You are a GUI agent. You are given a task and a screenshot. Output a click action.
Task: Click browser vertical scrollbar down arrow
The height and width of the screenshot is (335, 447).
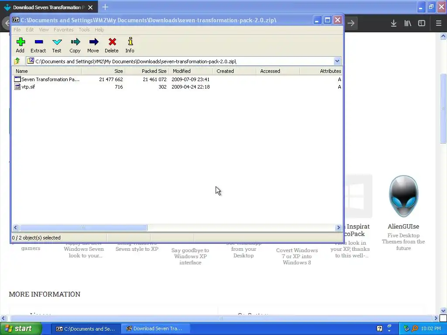pyautogui.click(x=443, y=311)
